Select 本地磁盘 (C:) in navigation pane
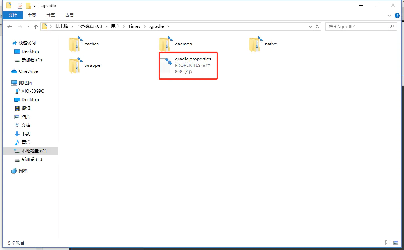The width and height of the screenshot is (404, 250). (31, 151)
